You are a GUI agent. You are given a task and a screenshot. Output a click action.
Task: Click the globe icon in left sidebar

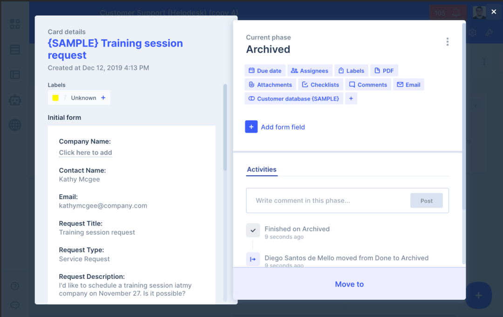click(x=15, y=125)
